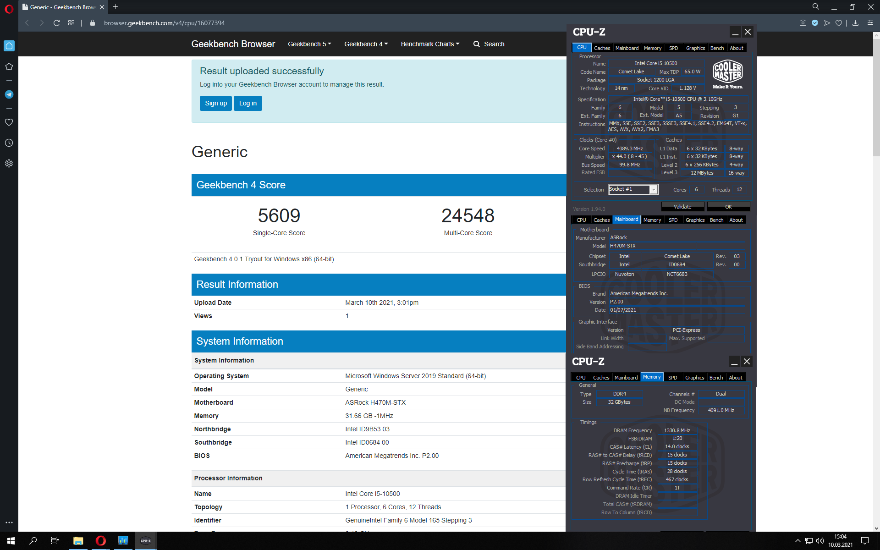Open history clock in sidebar

coord(9,143)
